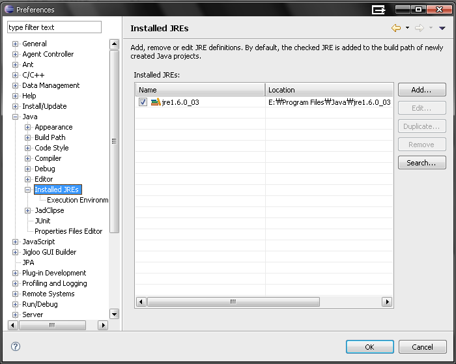Select Editor under Java

click(44, 179)
